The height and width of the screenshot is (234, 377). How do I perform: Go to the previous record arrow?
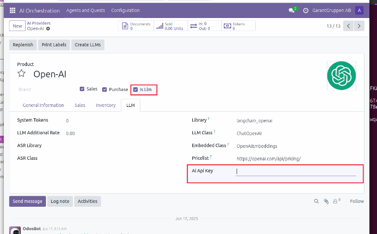[349, 26]
